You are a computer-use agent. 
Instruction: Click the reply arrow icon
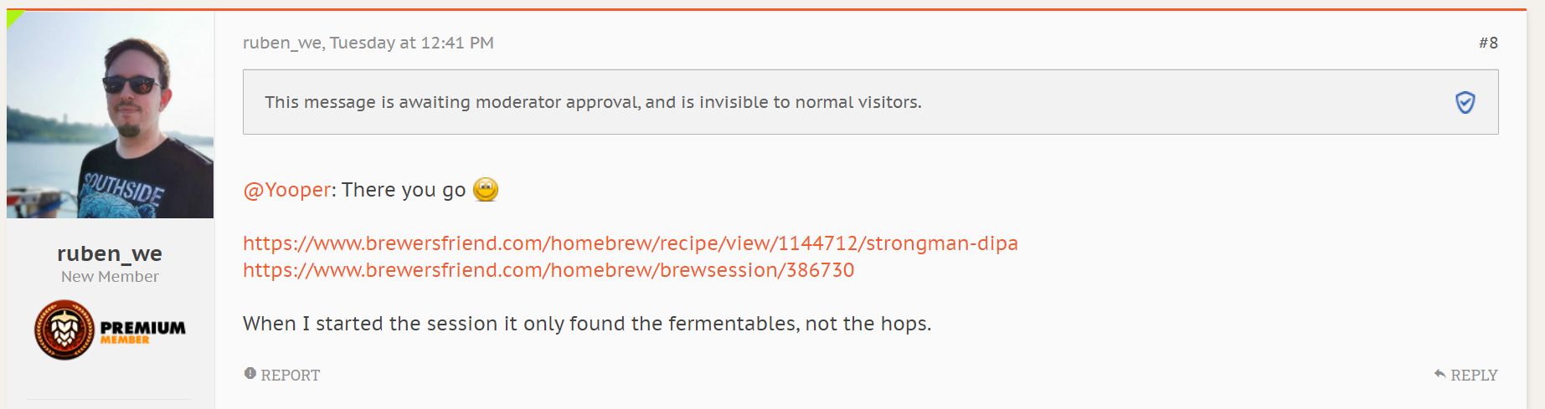(1439, 374)
